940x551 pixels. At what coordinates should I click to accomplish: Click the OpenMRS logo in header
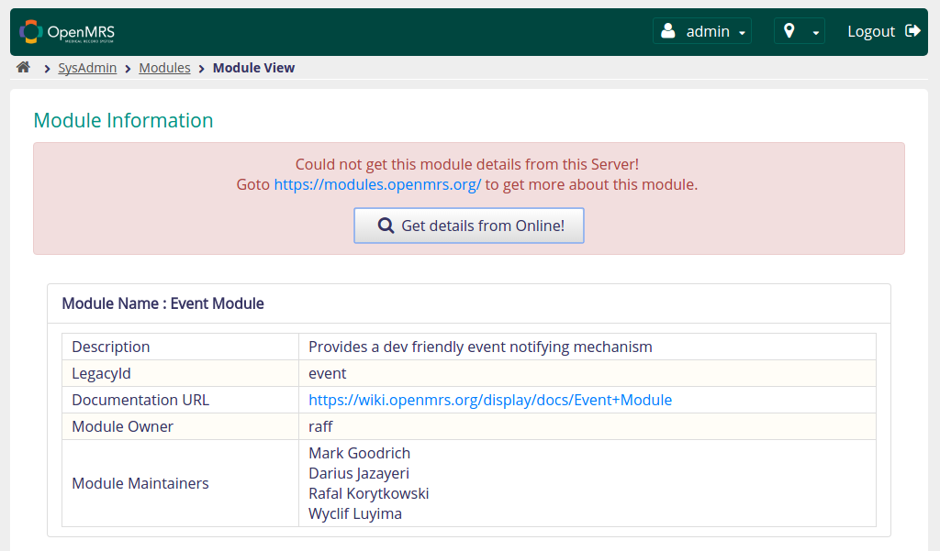click(67, 32)
